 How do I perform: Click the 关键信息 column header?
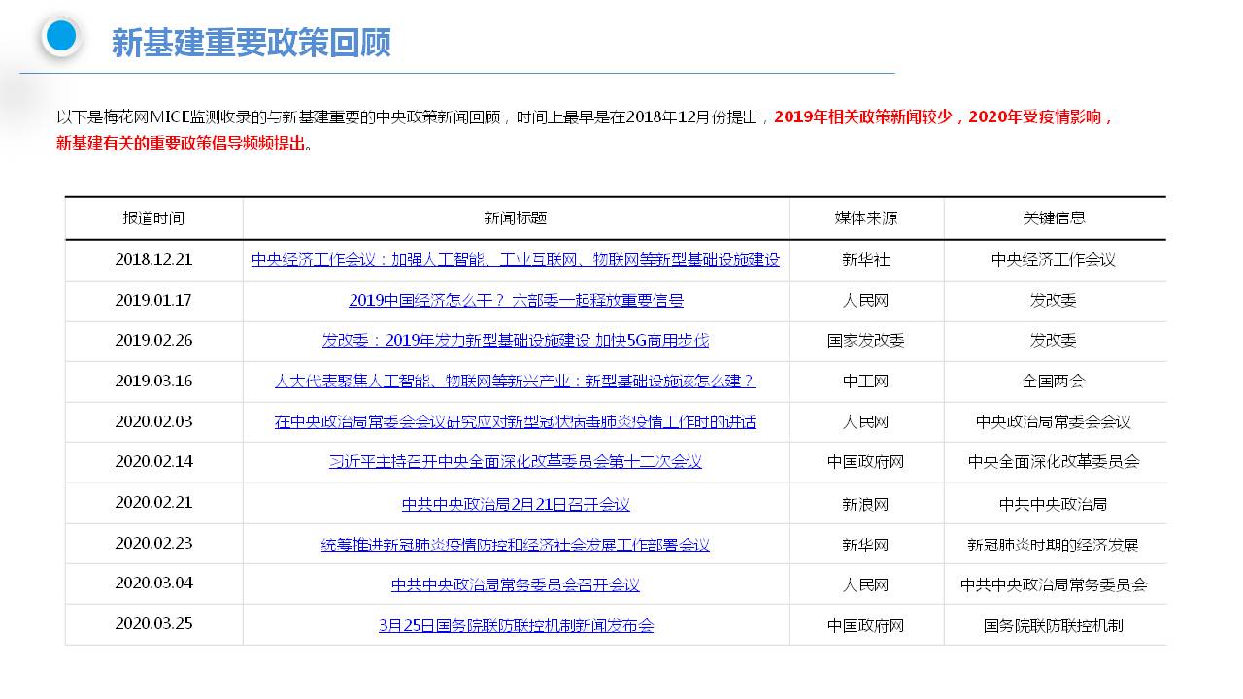click(x=1054, y=218)
